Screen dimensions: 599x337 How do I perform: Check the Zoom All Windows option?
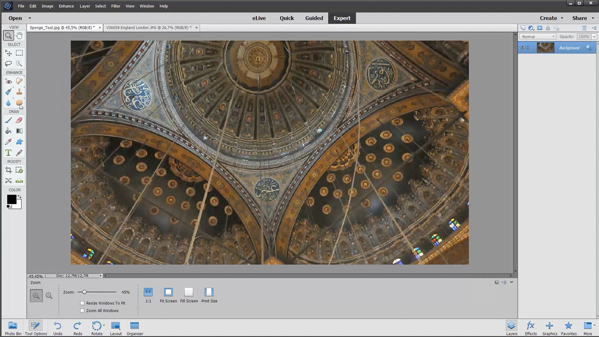(82, 311)
